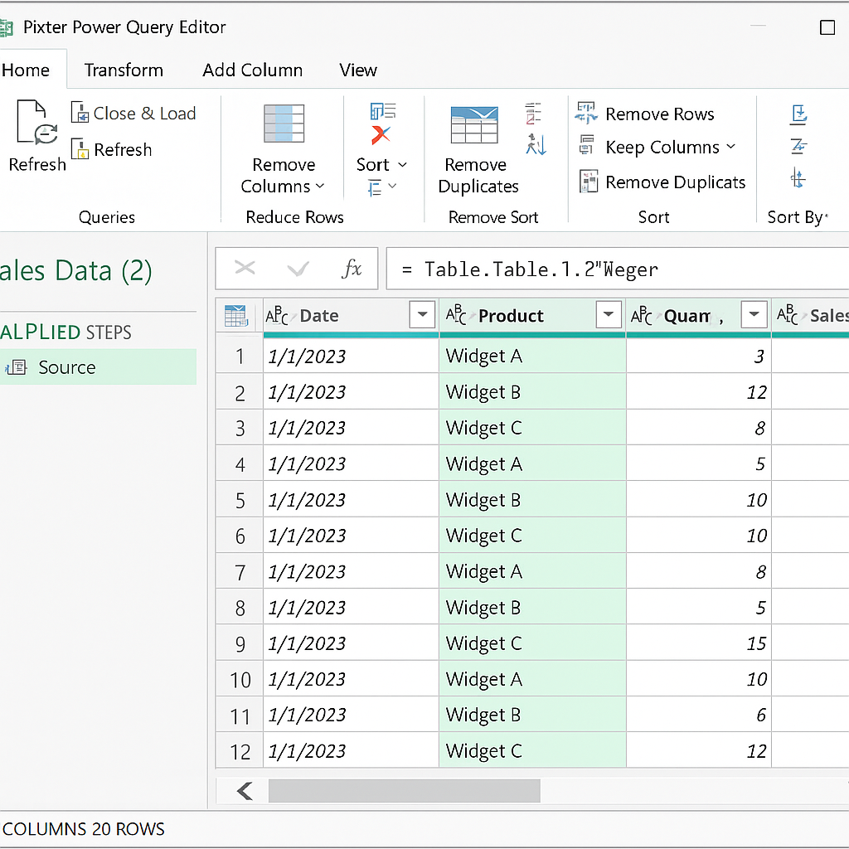Click the red X Sort icon
The width and height of the screenshot is (849, 849).
pos(381,135)
